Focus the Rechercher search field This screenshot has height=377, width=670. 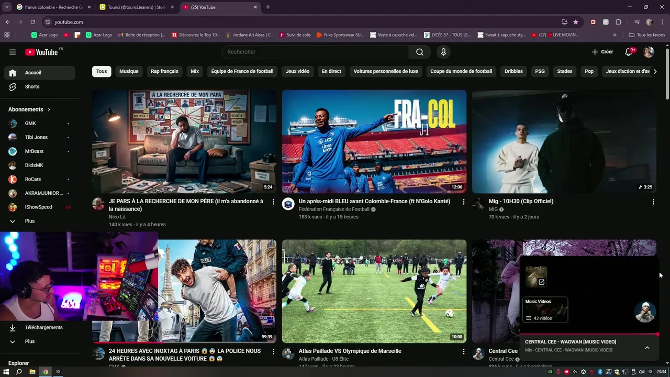click(315, 52)
